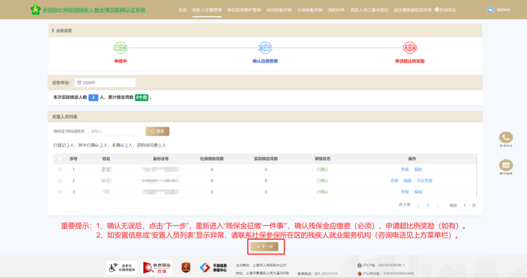The width and height of the screenshot is (527, 278).
Task: Click the 前往 page number input
Action: [465, 205]
